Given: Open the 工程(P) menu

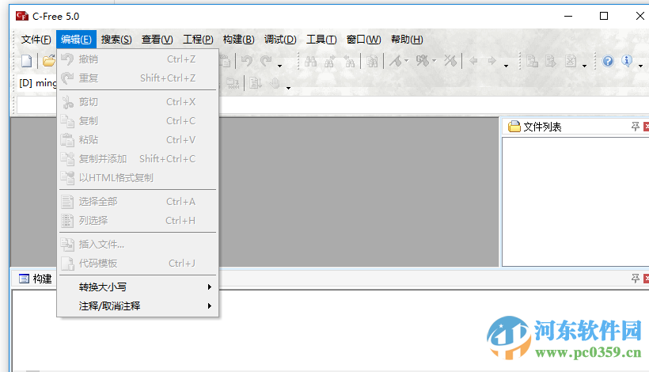Looking at the screenshot, I should tap(198, 40).
